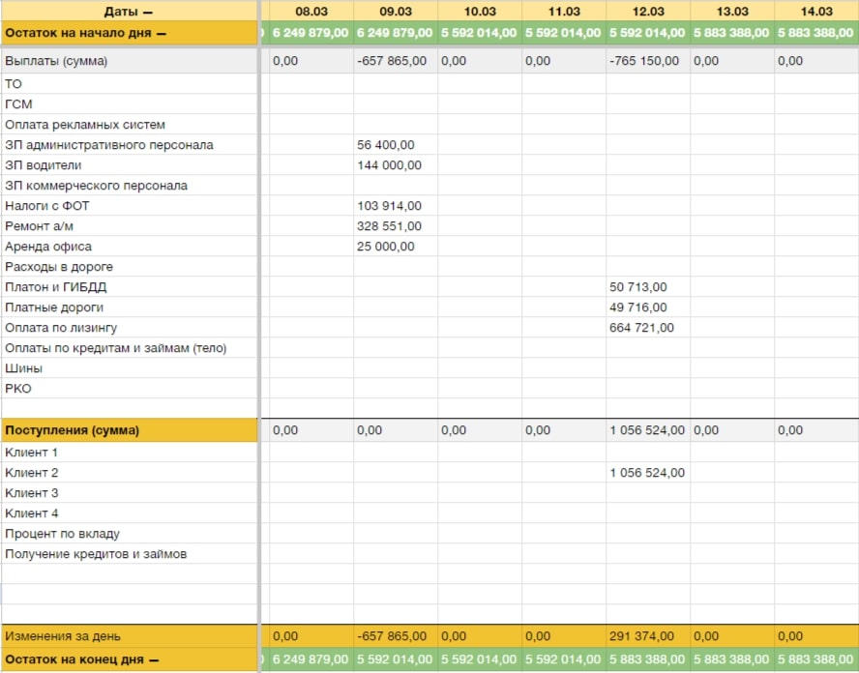Select Клиент 2 payment cell for 12.03
This screenshot has height=673, width=859.
[x=647, y=473]
